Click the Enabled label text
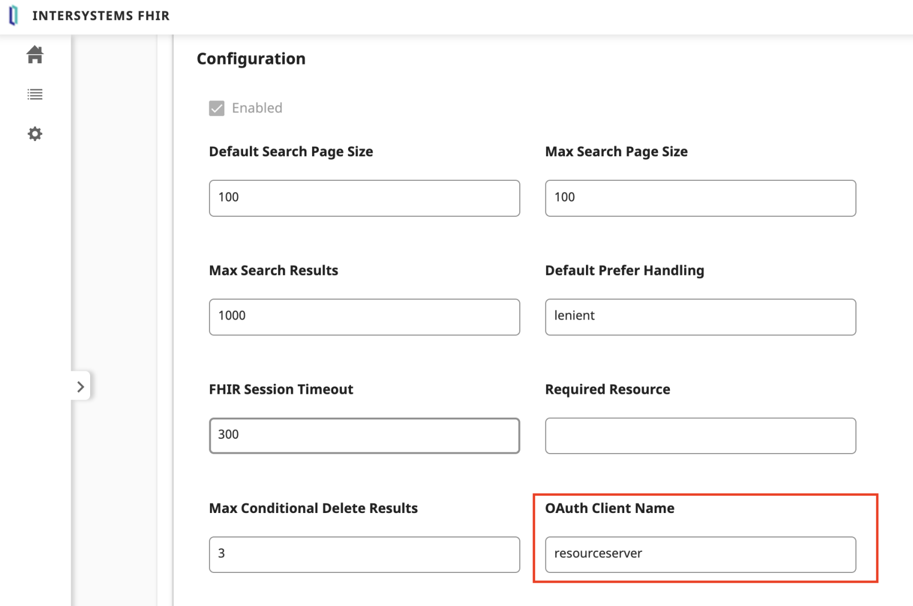 tap(257, 108)
